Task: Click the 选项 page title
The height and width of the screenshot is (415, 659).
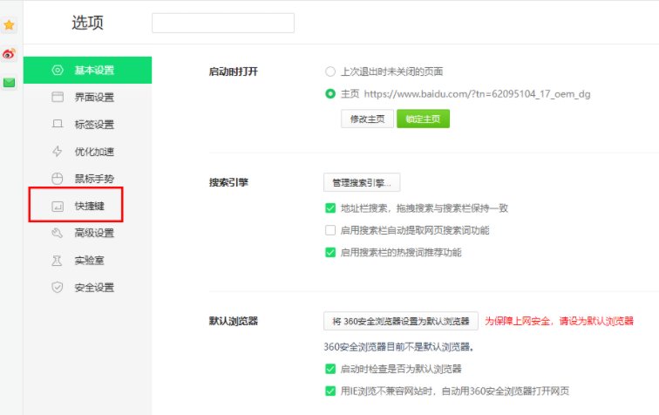Action: click(87, 23)
